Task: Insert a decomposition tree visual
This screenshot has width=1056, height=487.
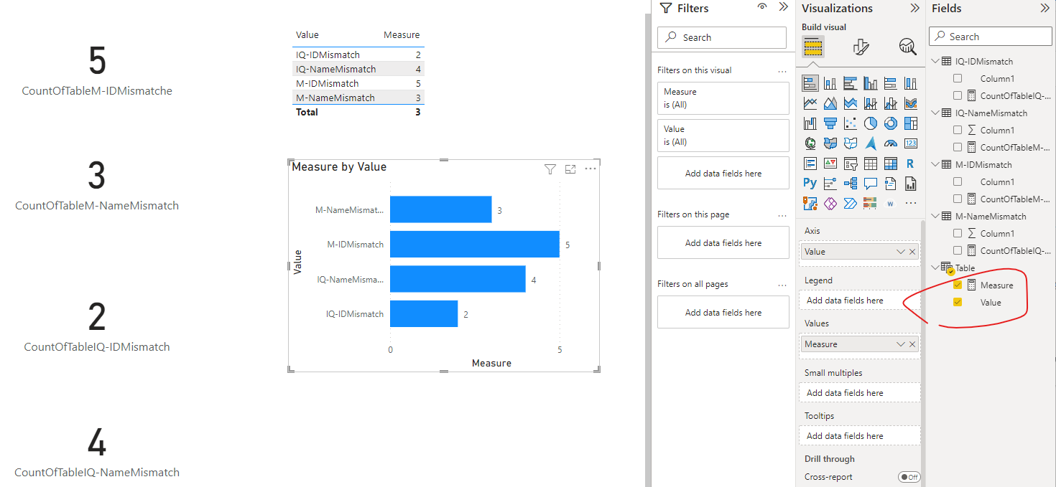Action: point(851,184)
